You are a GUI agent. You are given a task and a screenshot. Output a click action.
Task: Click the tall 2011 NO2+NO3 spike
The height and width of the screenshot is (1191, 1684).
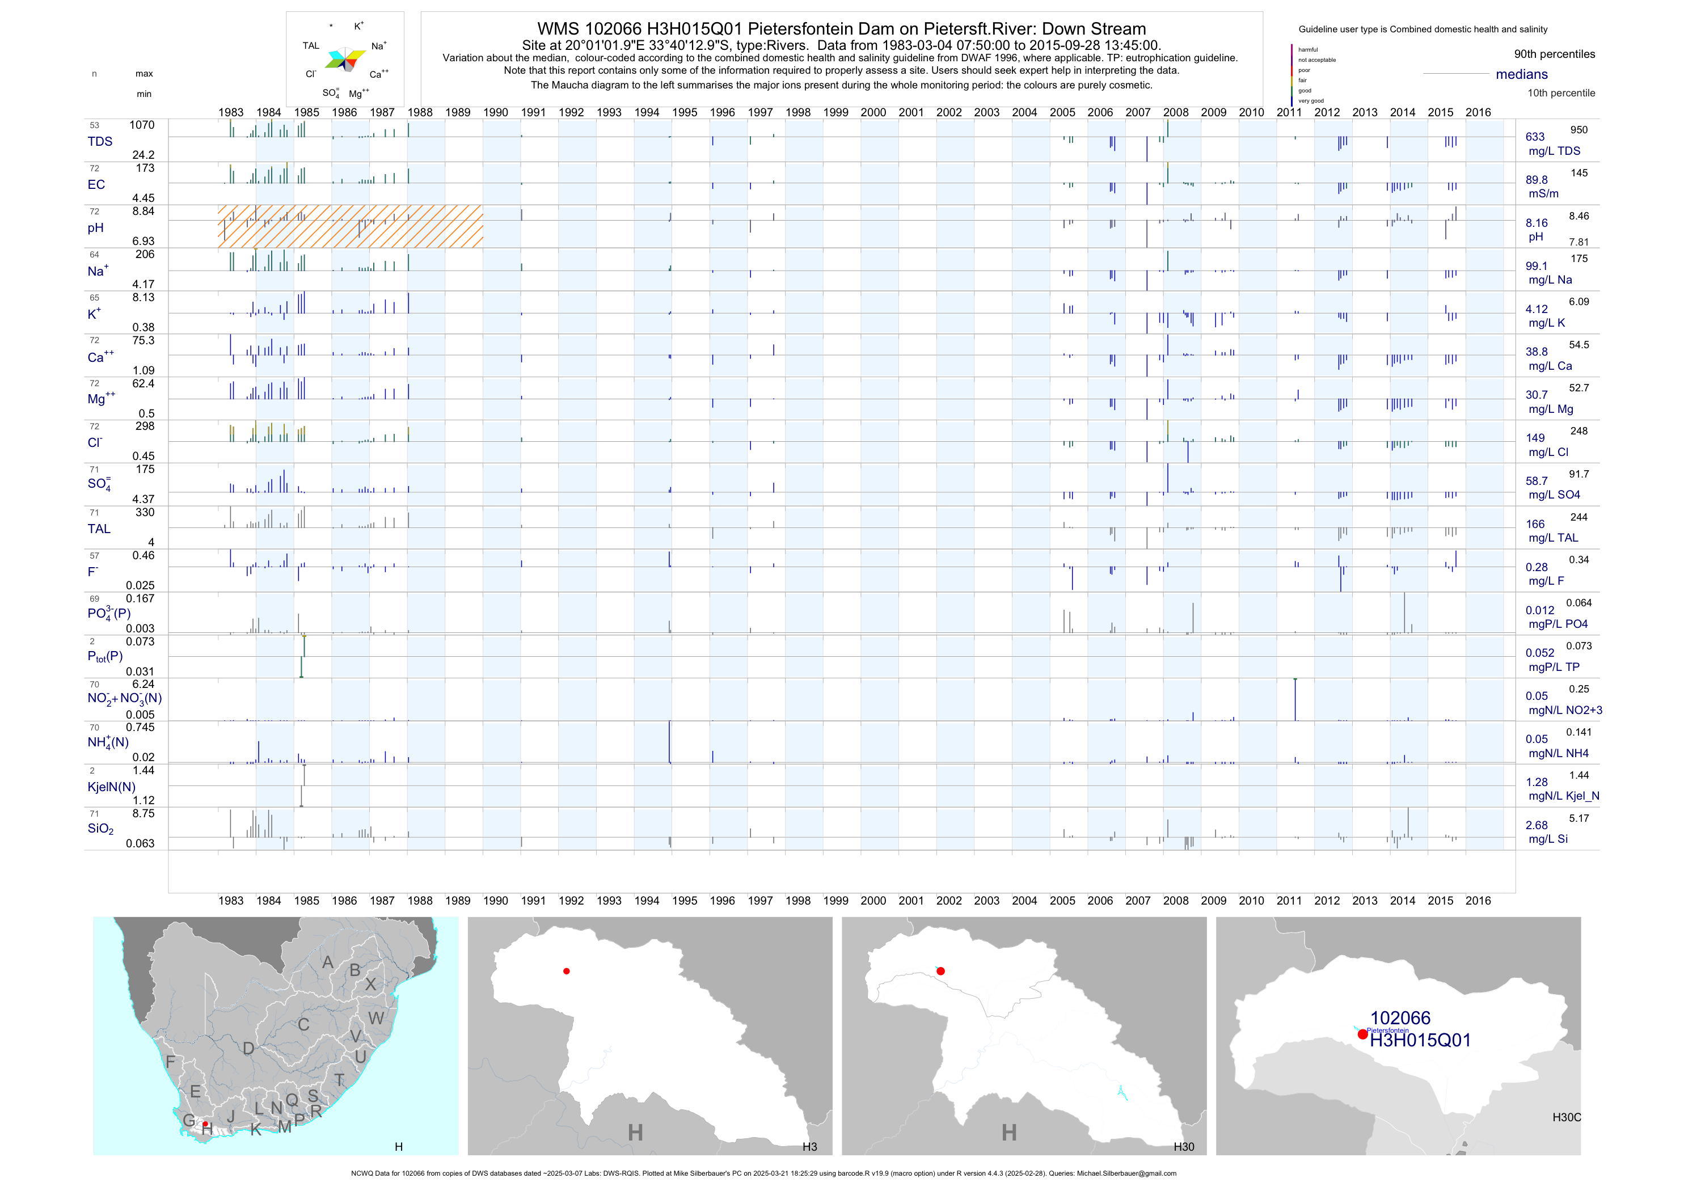(x=1295, y=700)
